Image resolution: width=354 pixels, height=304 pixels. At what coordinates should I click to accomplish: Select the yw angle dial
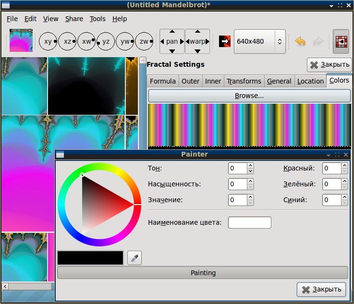coord(125,41)
